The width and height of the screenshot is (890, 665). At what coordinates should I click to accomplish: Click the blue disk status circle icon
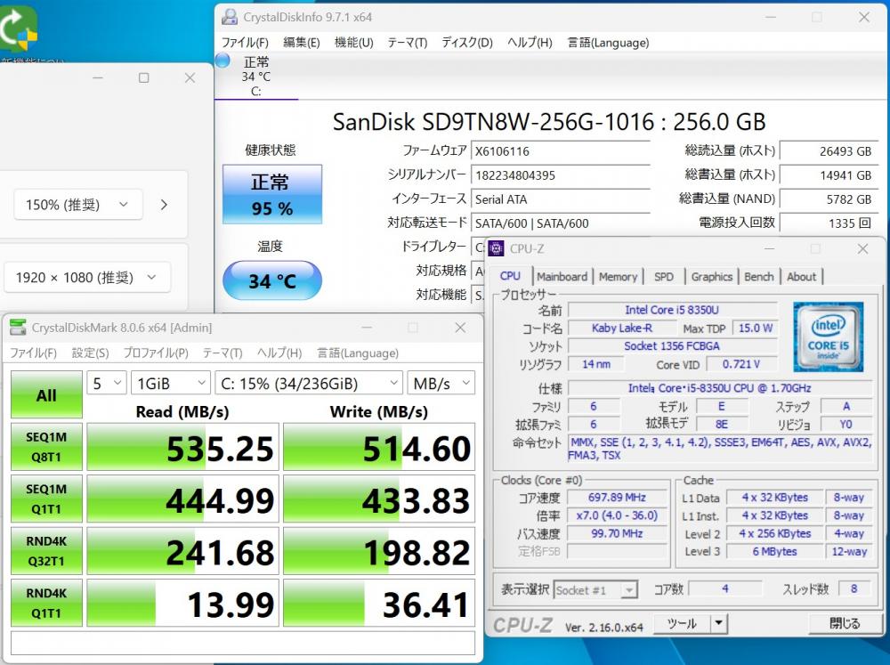tap(223, 61)
